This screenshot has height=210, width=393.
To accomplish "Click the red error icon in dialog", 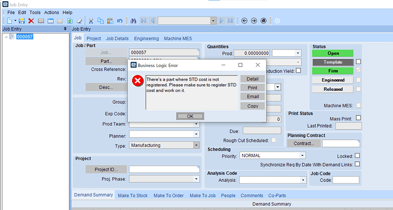I will point(138,81).
